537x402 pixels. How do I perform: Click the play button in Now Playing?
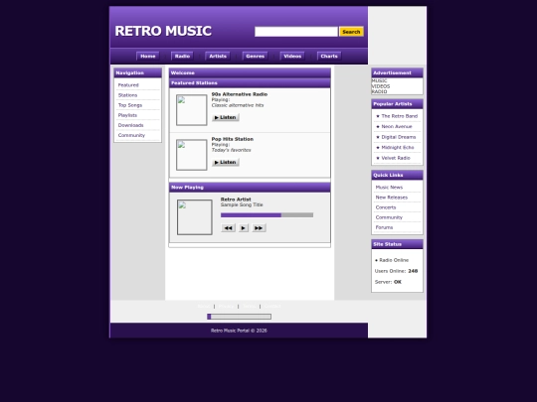click(244, 228)
